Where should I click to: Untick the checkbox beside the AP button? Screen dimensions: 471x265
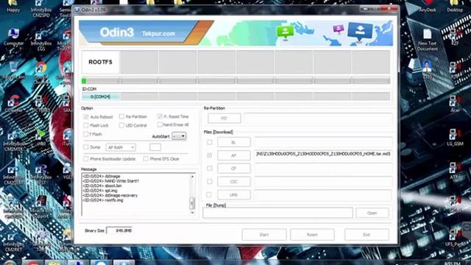point(209,155)
